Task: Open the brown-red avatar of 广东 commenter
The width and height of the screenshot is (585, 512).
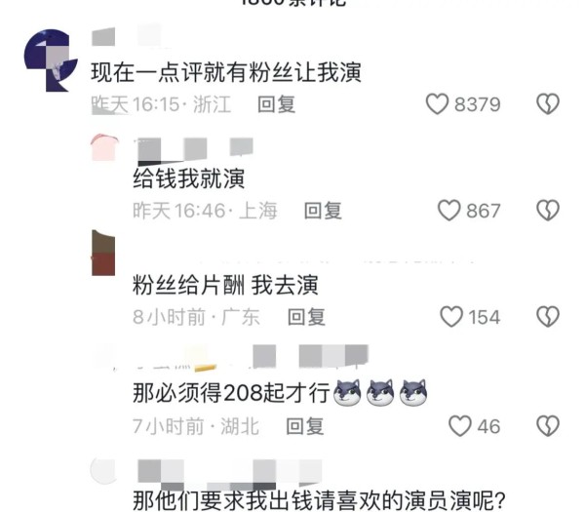Action: 103,253
